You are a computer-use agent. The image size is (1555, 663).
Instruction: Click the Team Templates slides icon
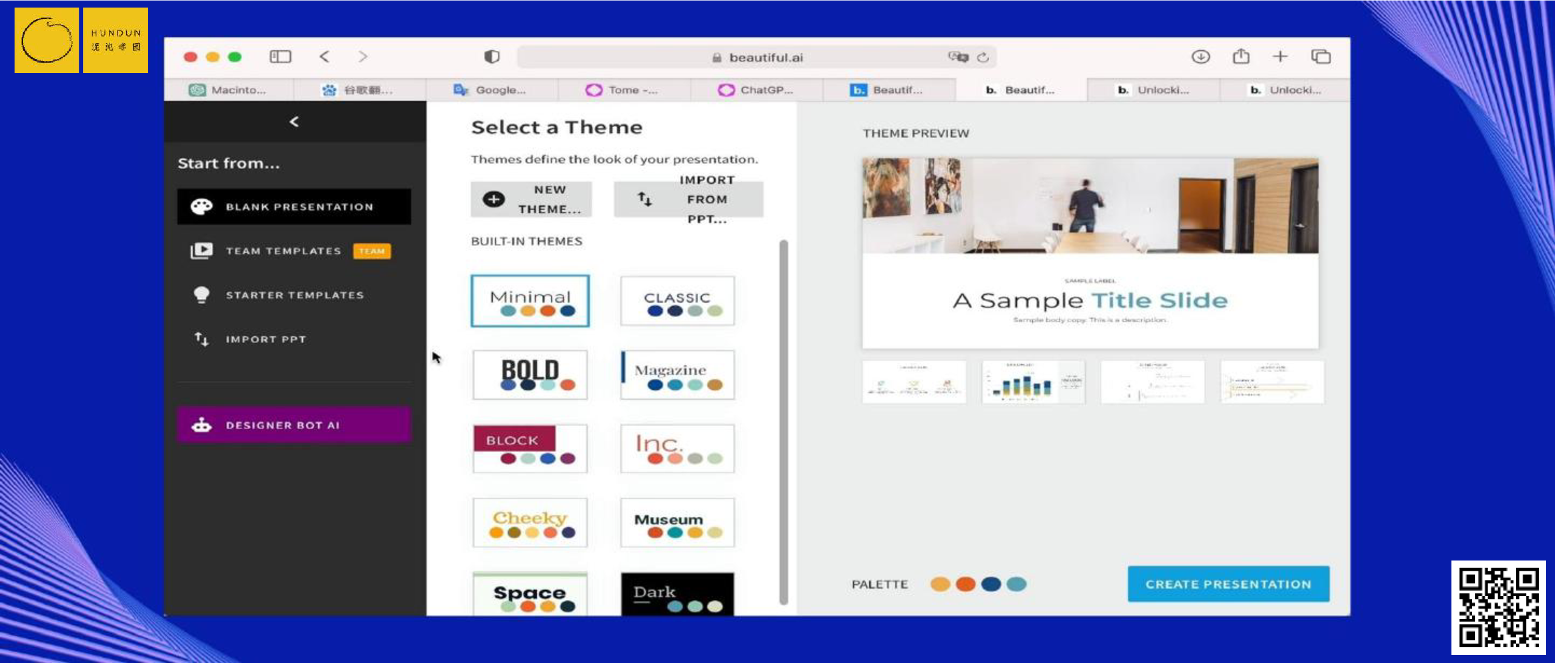202,251
